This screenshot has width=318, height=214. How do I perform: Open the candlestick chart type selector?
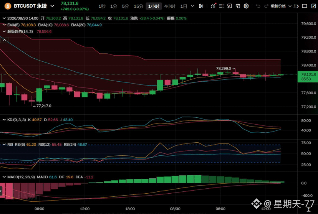coord(201,6)
